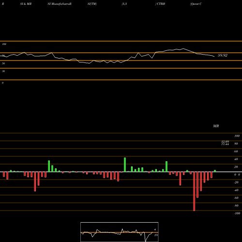Click the '(5,5' parameter text
This screenshot has height=242, width=242.
point(124,4)
